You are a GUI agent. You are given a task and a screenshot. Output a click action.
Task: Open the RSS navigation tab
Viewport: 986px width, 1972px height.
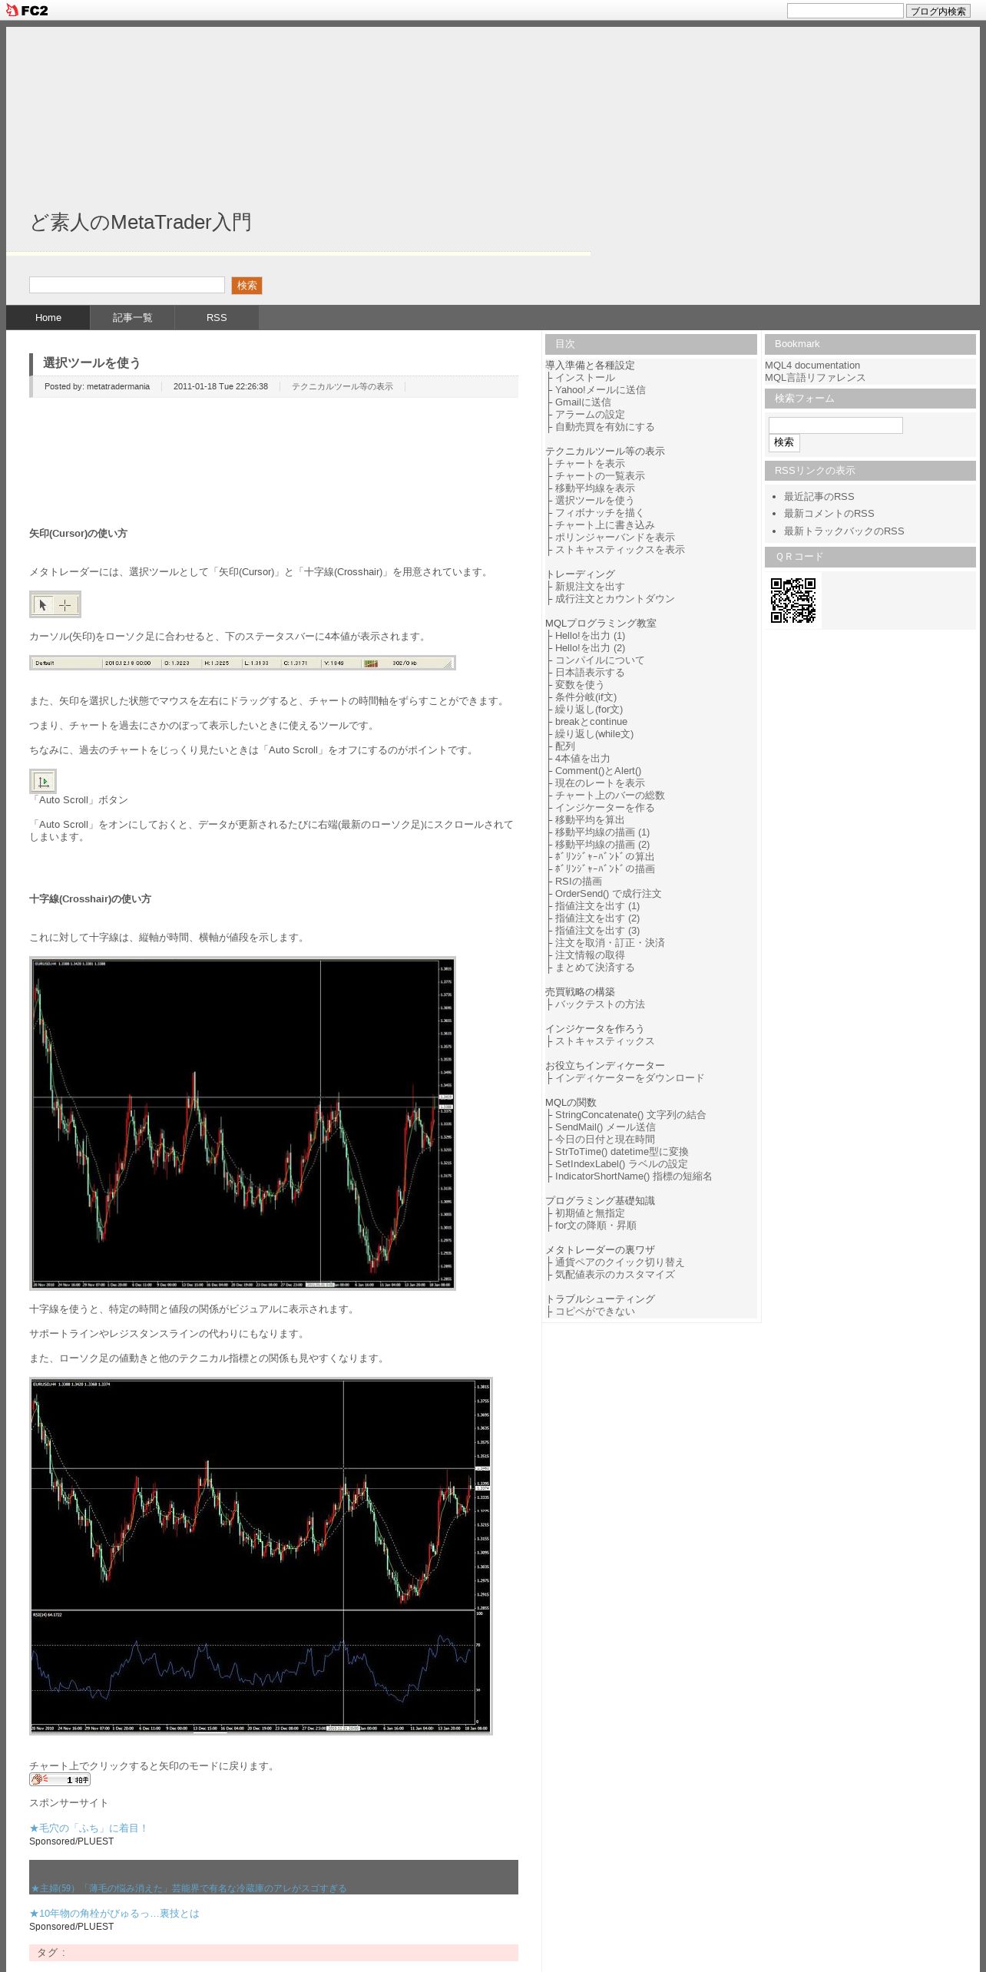coord(217,317)
